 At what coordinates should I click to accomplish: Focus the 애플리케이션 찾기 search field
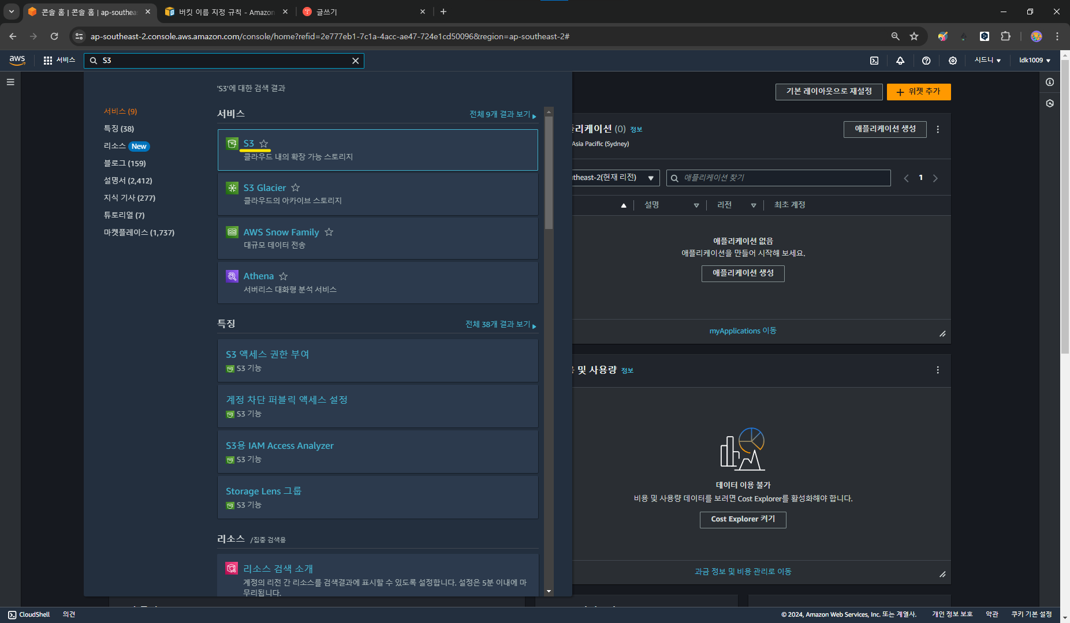tap(778, 178)
